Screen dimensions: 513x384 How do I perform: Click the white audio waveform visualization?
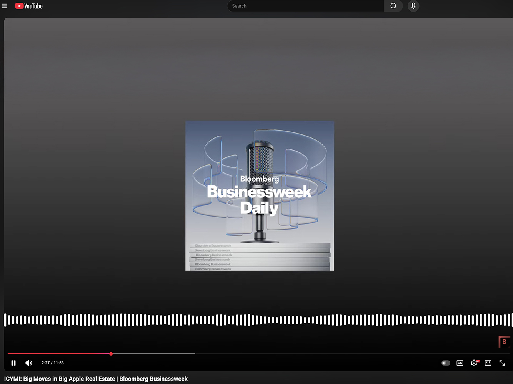pyautogui.click(x=256, y=320)
